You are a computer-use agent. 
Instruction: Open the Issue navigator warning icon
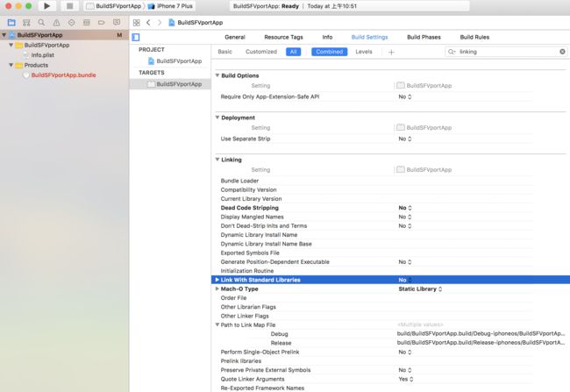57,23
